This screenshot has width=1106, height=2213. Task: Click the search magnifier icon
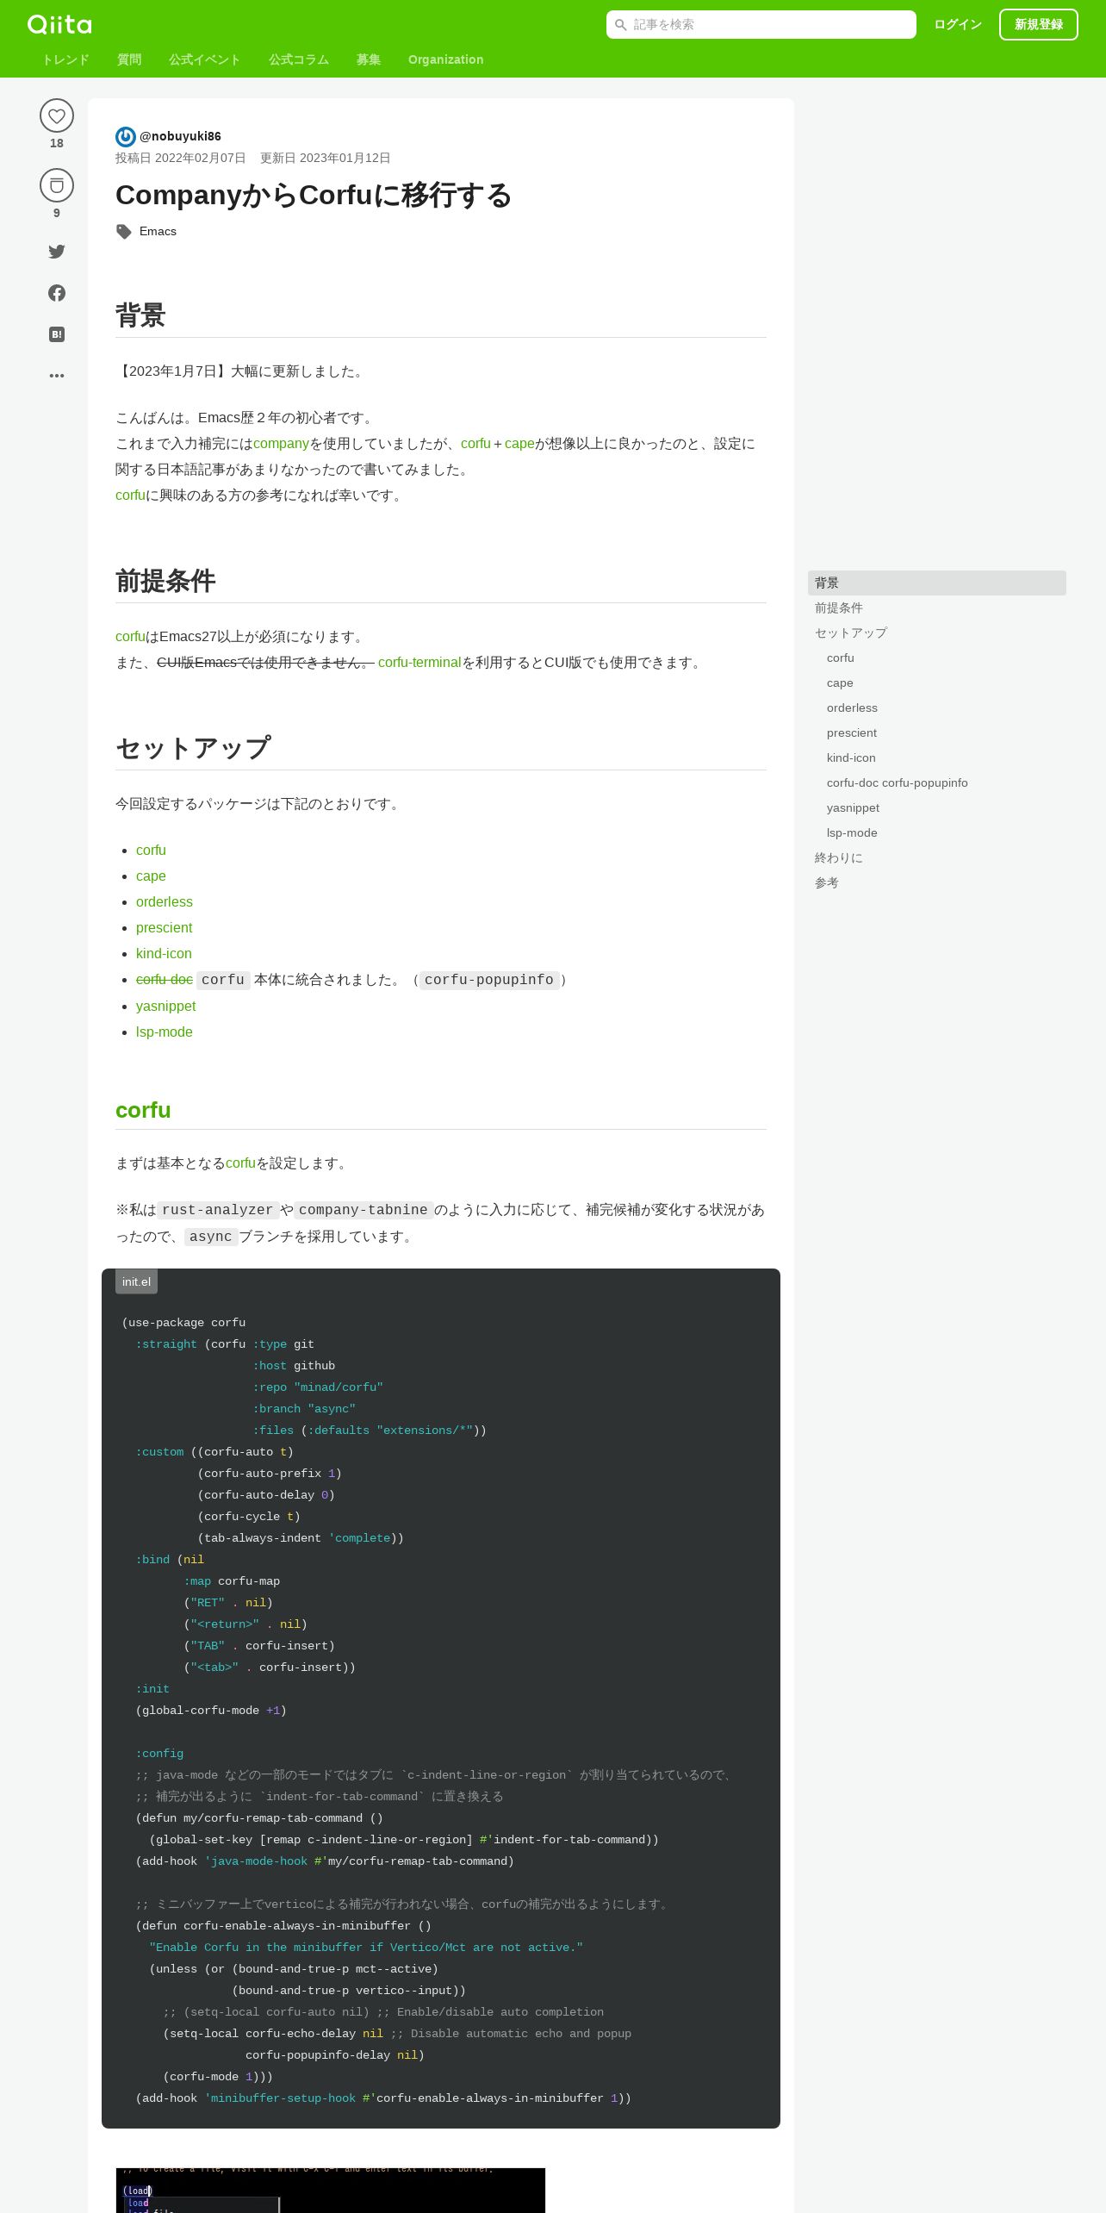click(620, 25)
